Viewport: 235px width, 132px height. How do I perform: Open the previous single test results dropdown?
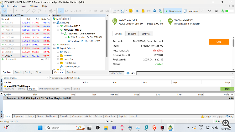click(142, 78)
